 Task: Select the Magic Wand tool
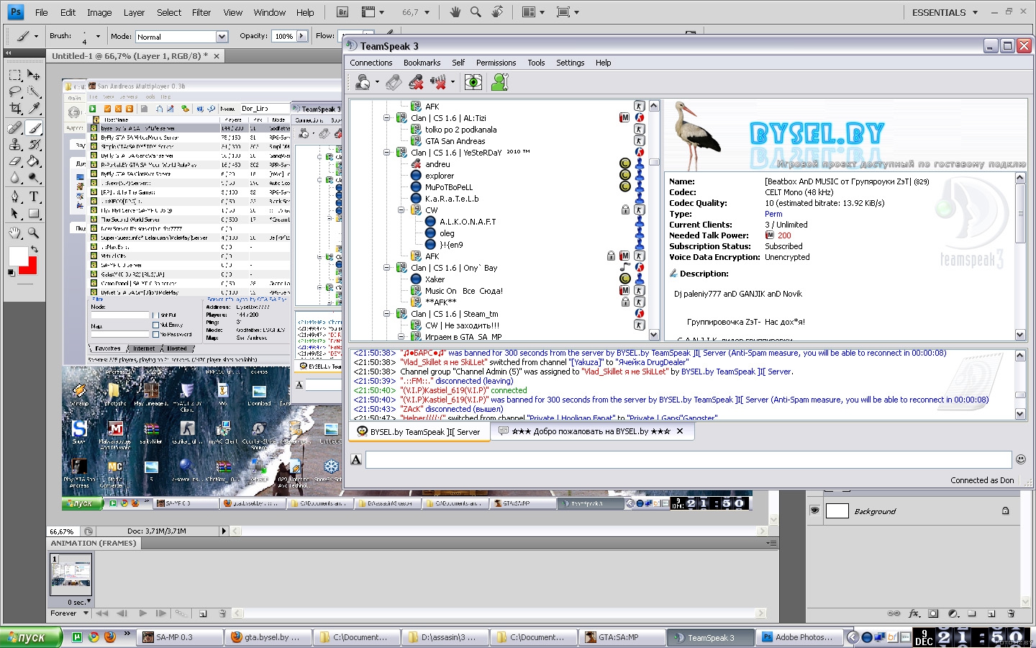34,91
